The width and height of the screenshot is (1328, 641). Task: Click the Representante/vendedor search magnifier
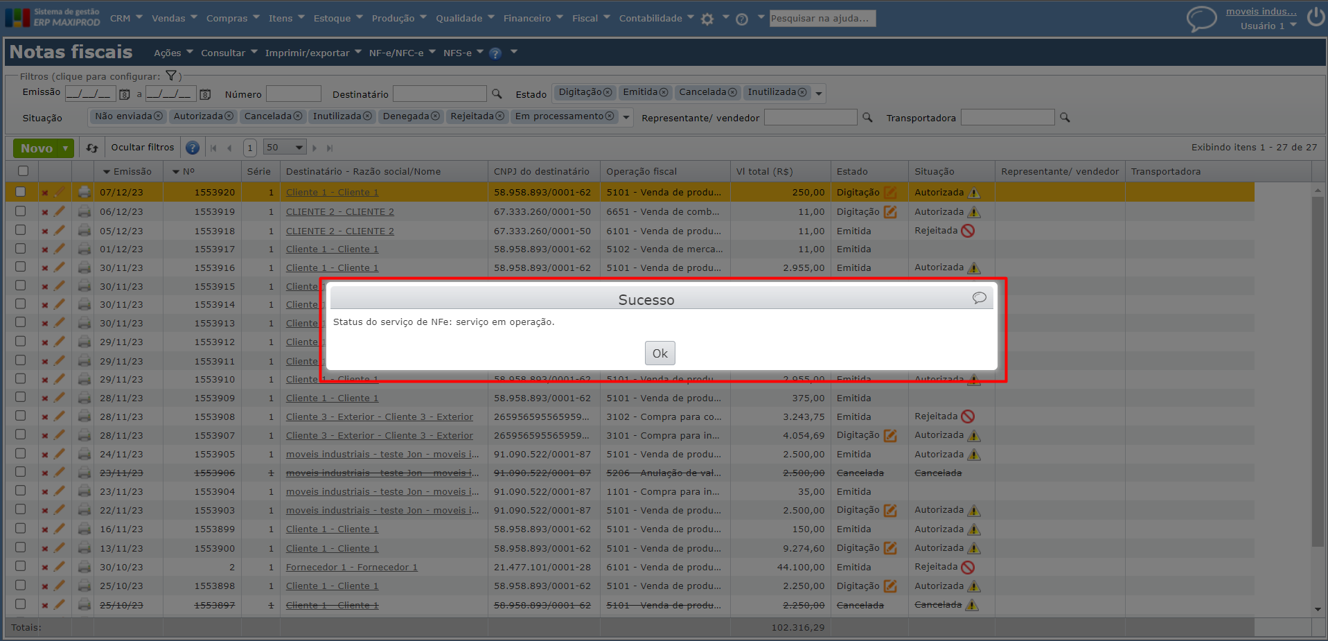[867, 118]
